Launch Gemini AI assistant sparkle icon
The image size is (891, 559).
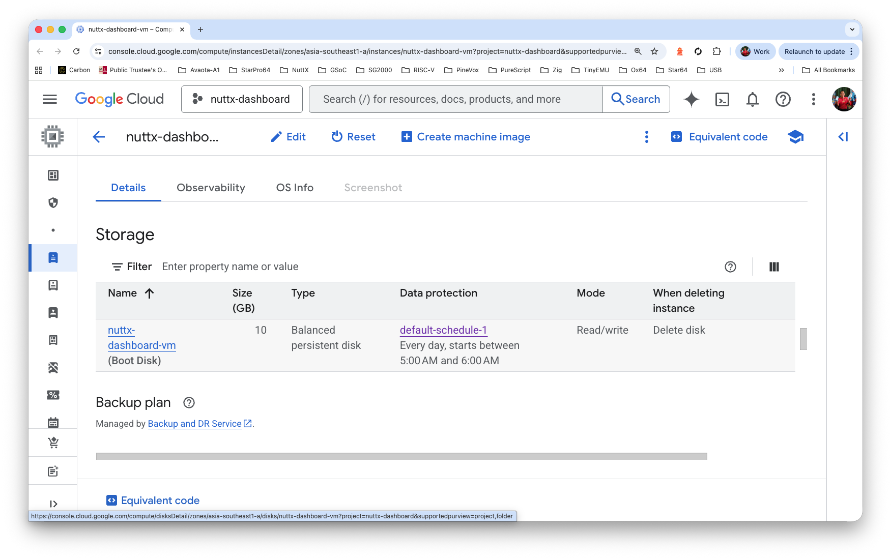click(x=691, y=99)
